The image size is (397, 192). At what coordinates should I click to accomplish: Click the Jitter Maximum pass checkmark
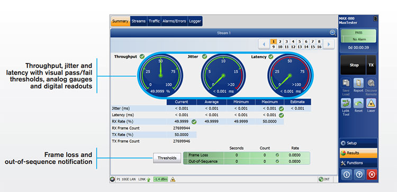point(281,109)
